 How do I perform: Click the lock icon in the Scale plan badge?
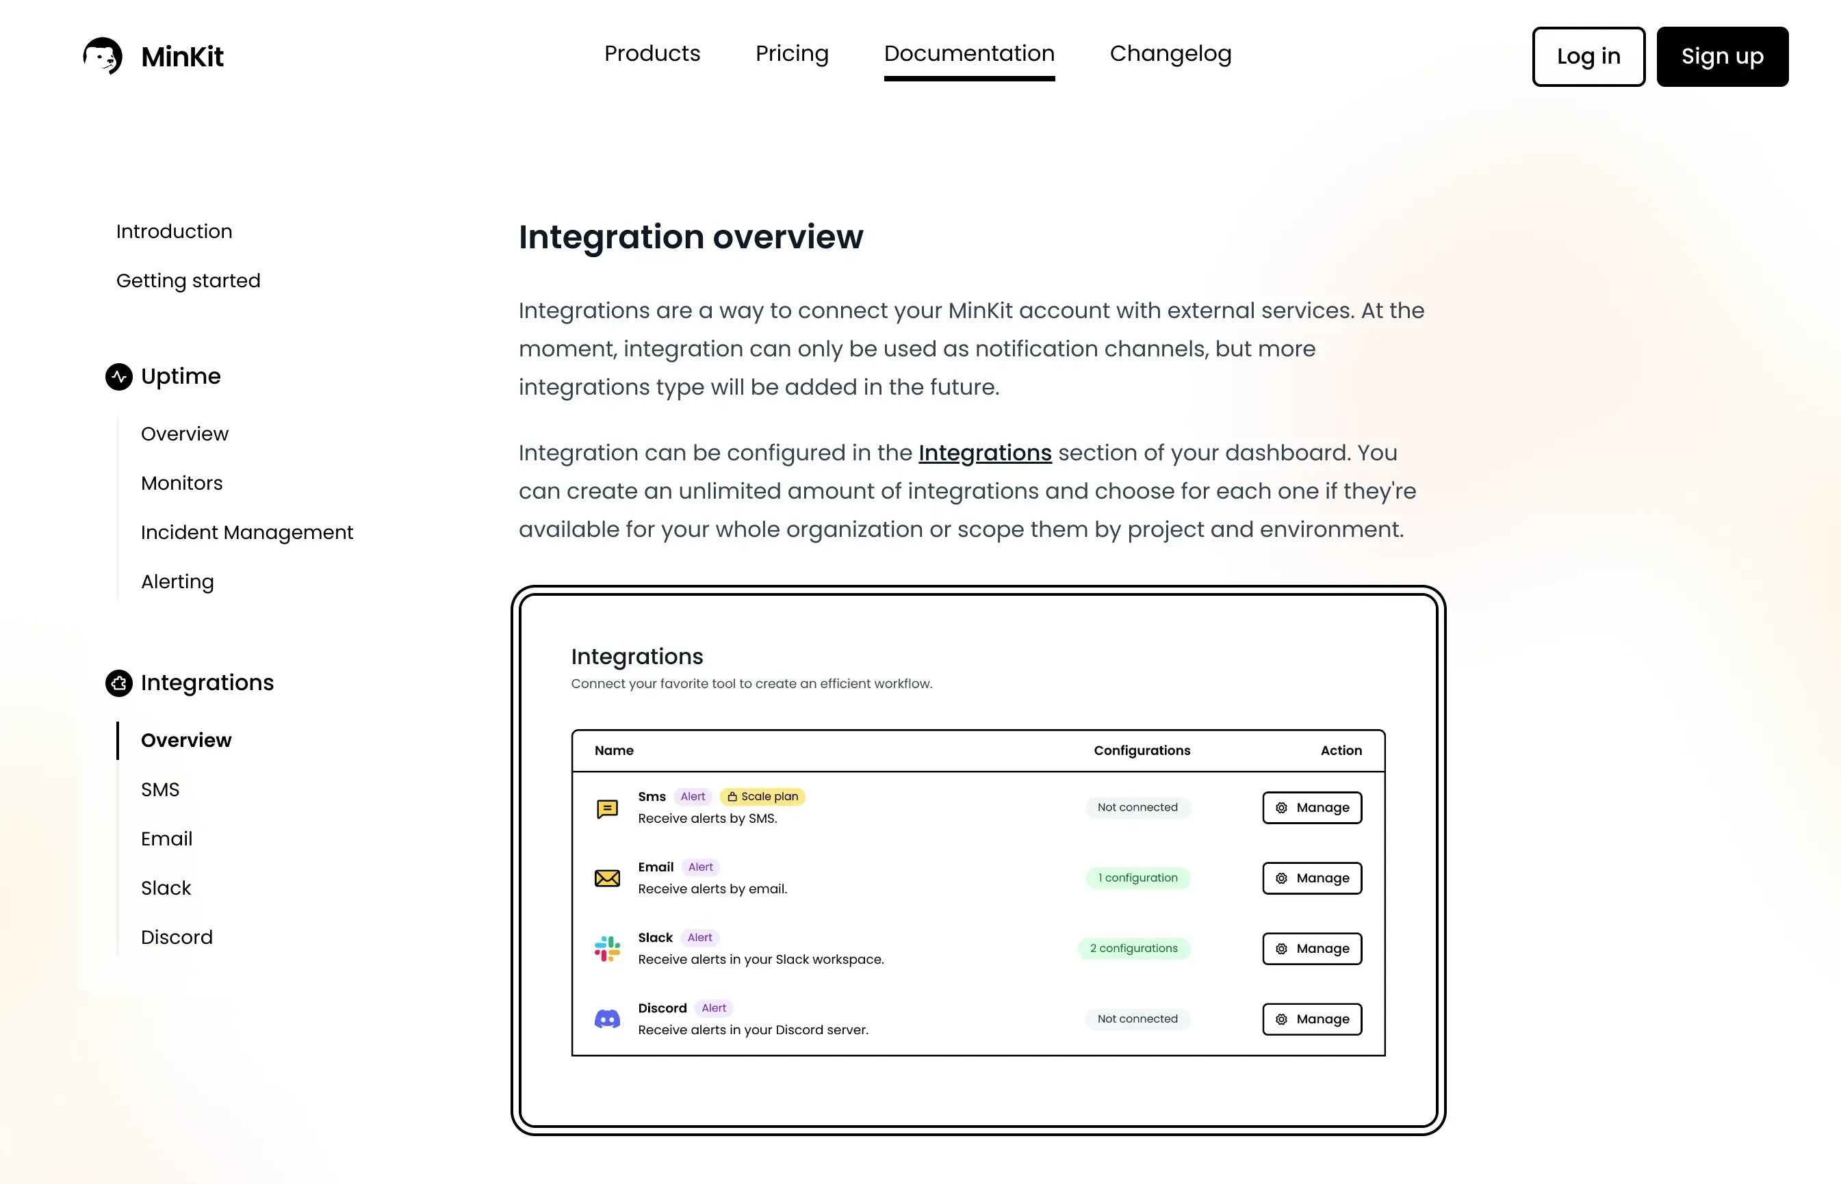pyautogui.click(x=732, y=796)
